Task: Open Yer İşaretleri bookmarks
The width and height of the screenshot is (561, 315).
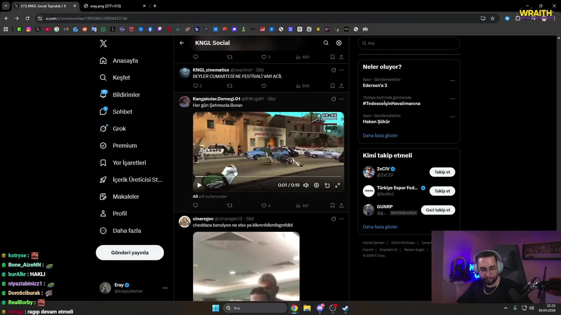Action: pos(123,163)
